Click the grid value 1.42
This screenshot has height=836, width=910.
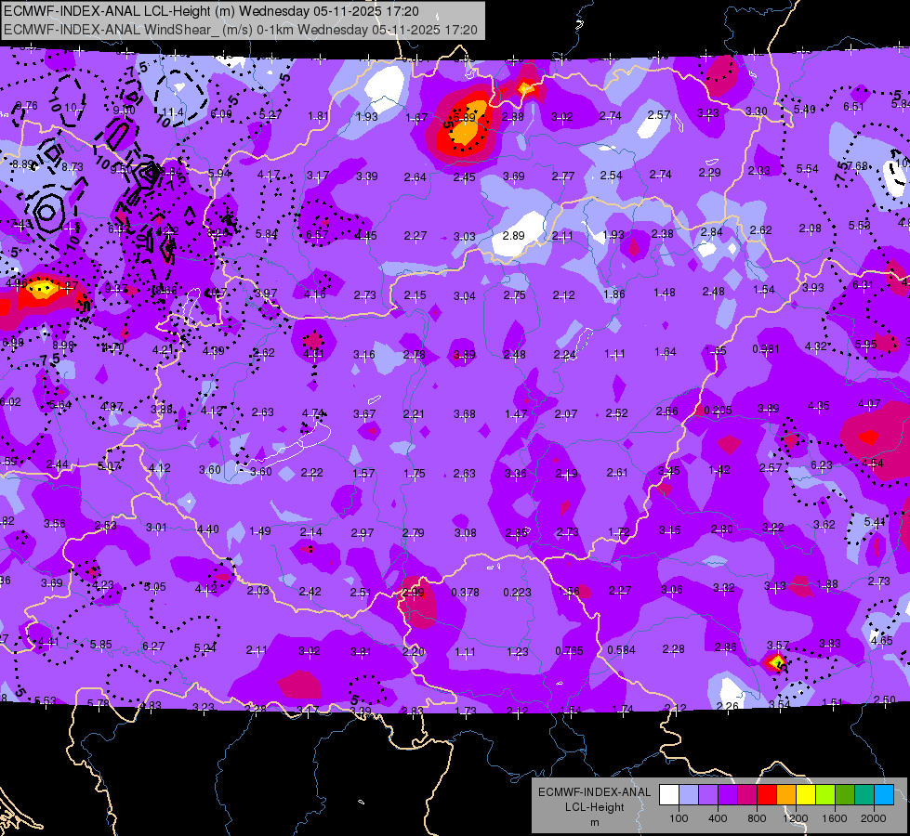(719, 470)
